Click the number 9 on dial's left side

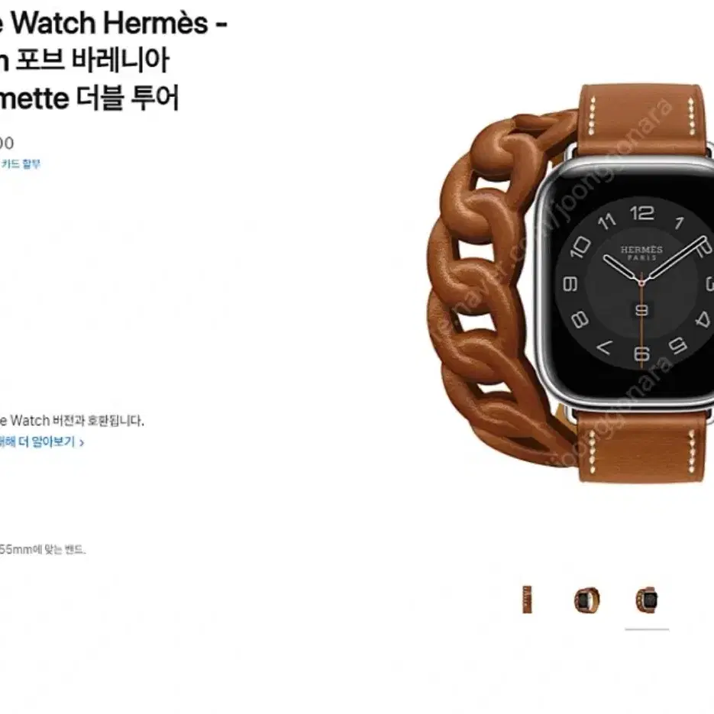pos(570,283)
